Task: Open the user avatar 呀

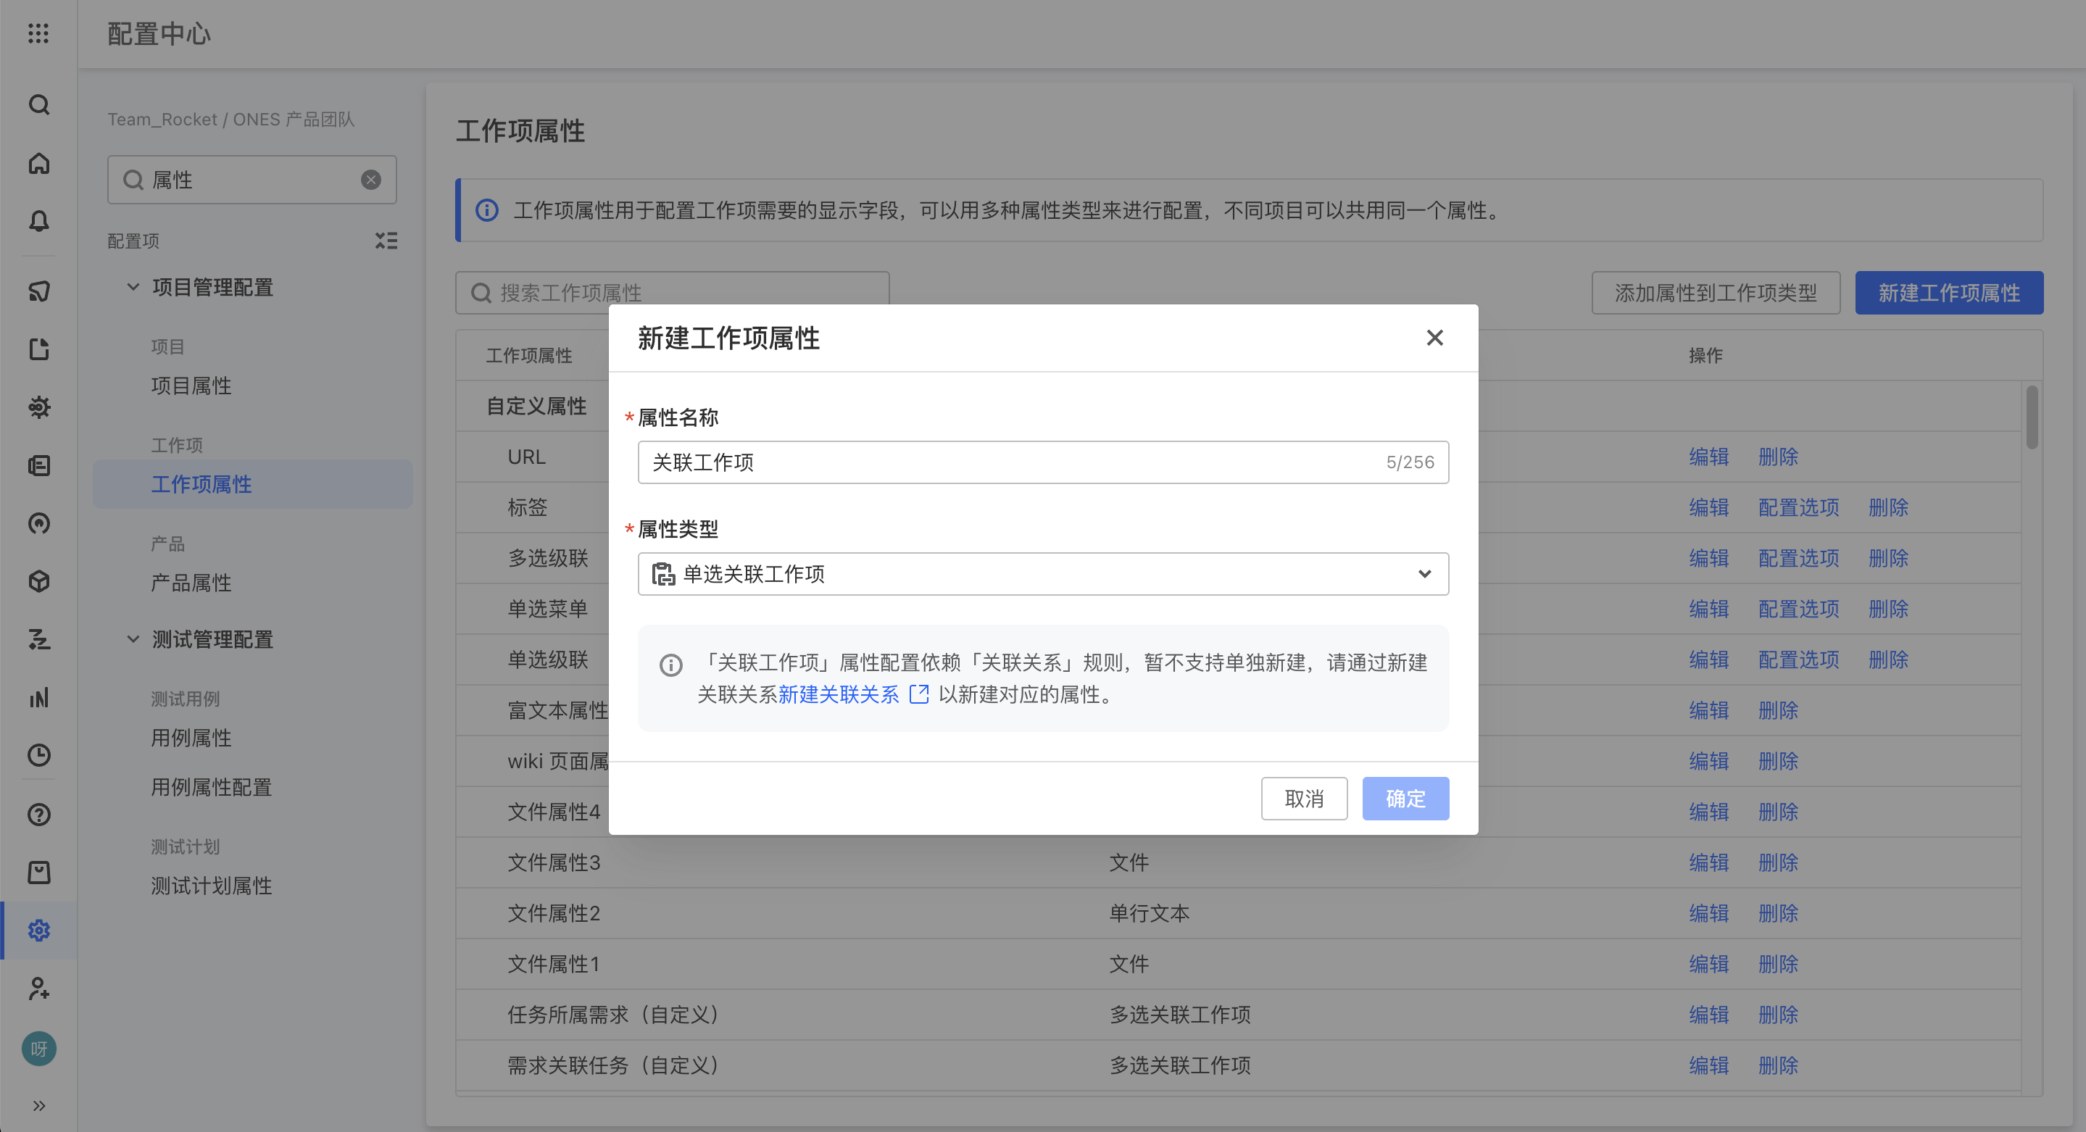Action: tap(39, 1049)
